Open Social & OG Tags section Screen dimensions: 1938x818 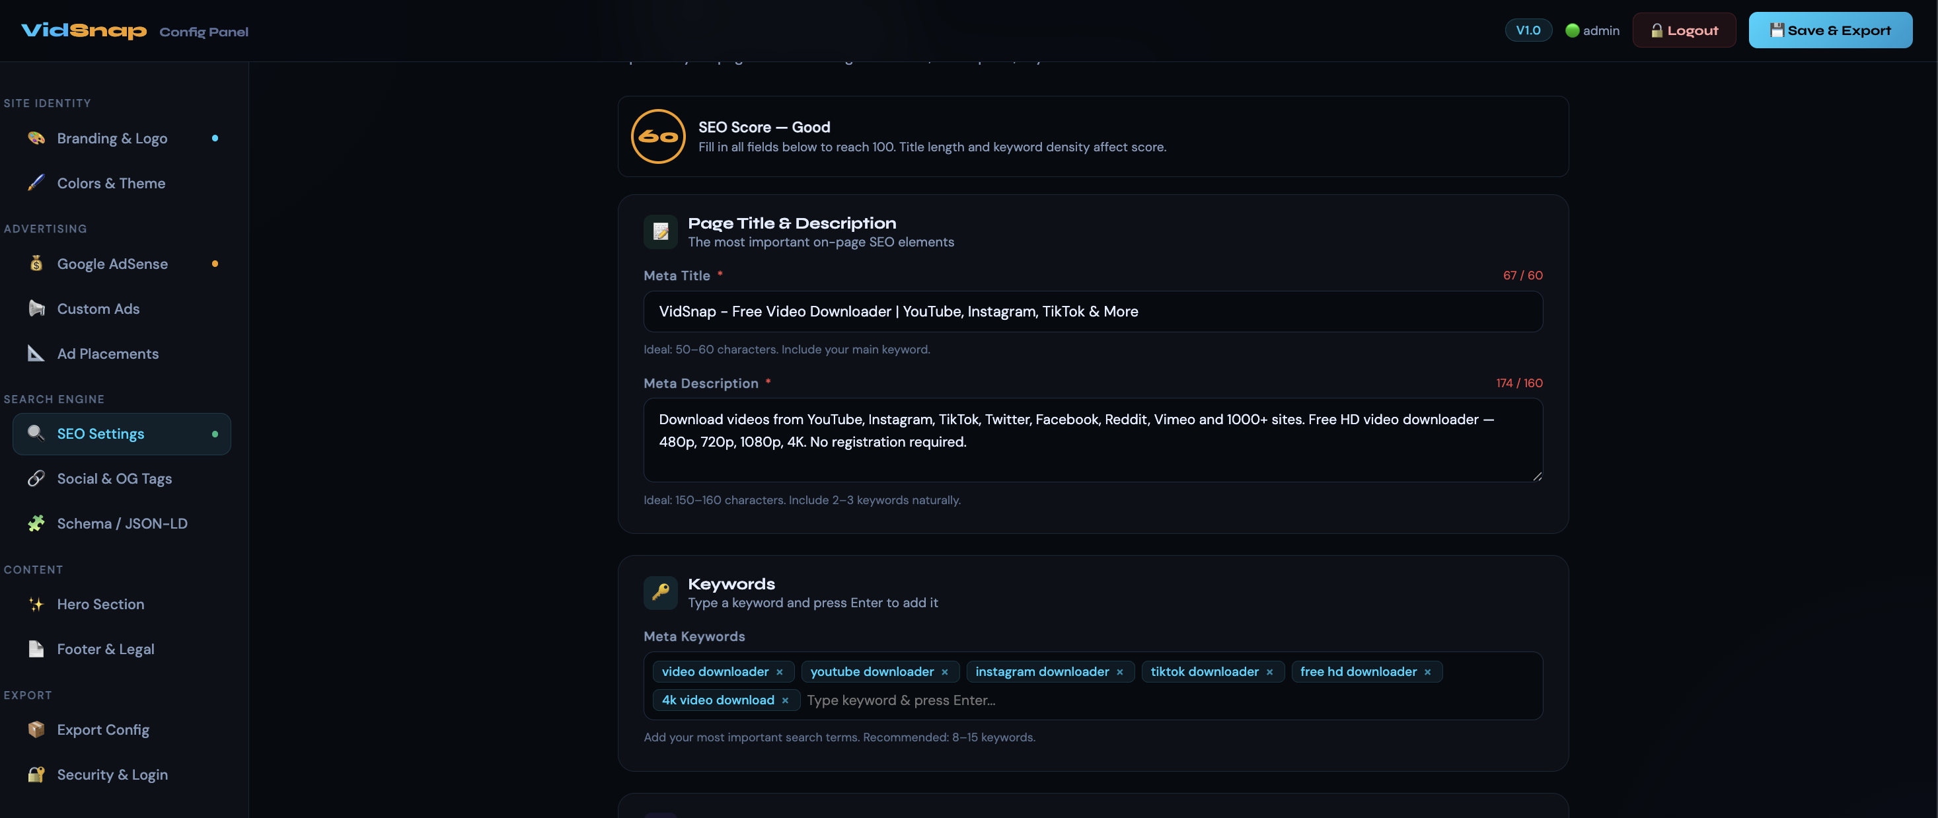point(114,478)
